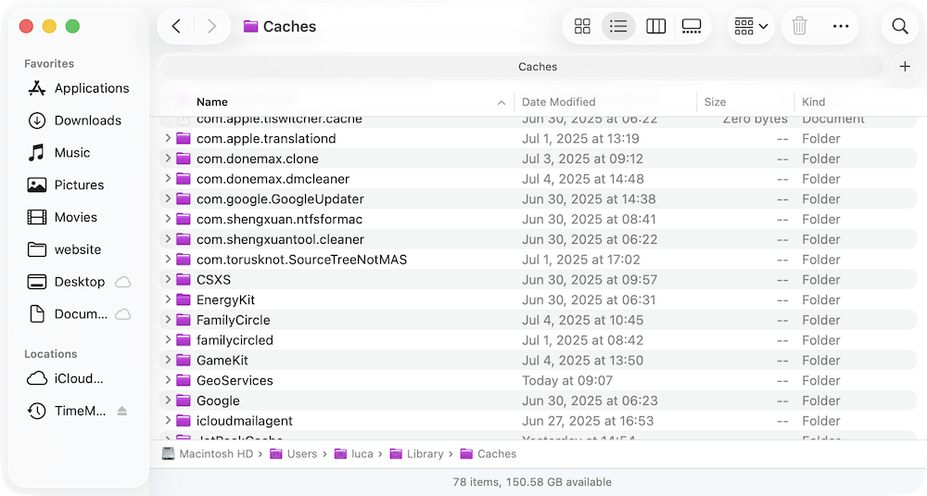Go back with the left chevron button

click(x=176, y=26)
